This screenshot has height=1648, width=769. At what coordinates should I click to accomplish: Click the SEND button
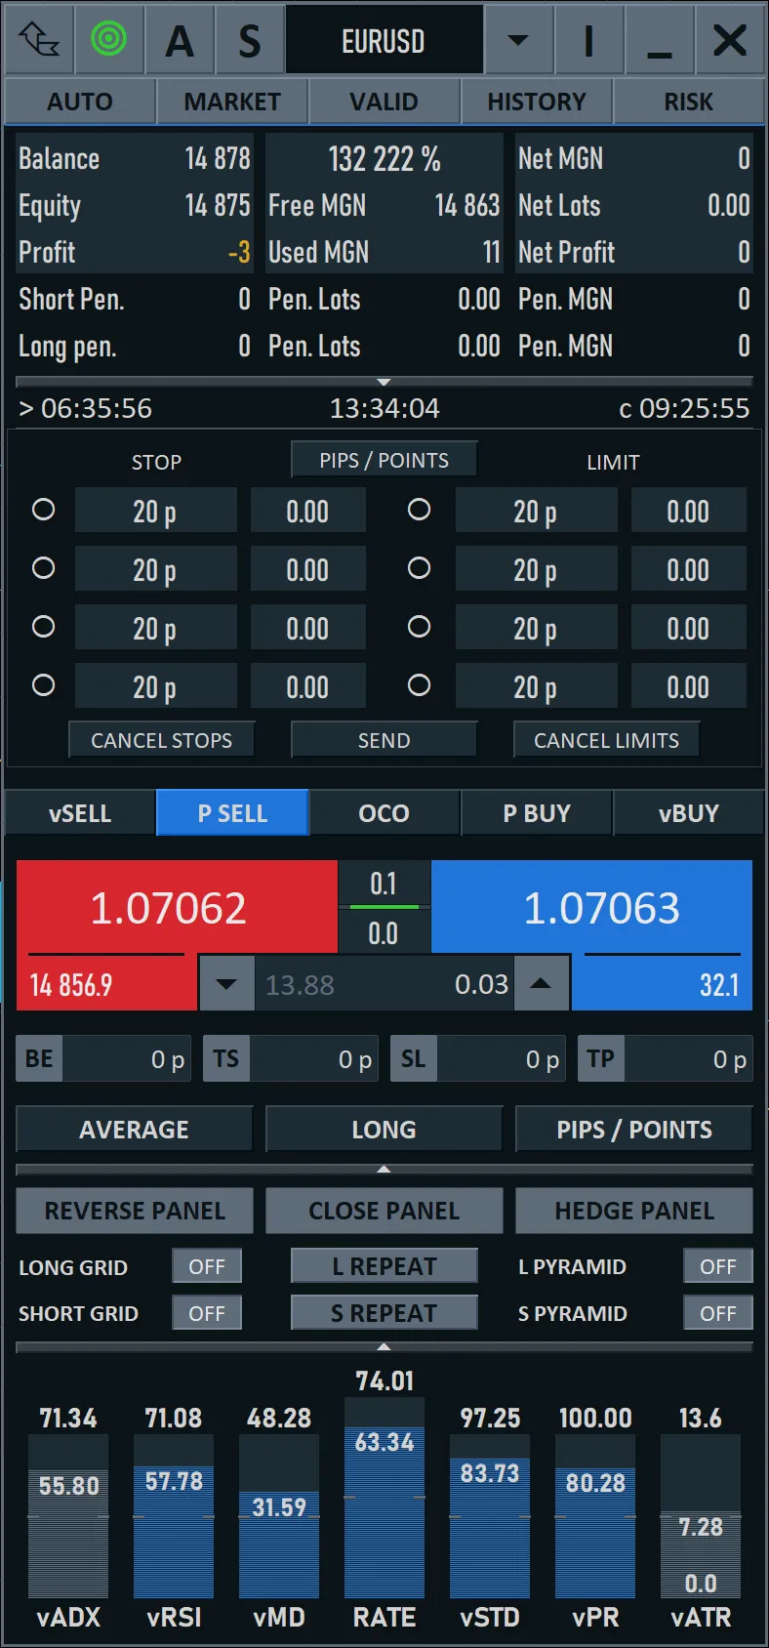click(x=384, y=740)
